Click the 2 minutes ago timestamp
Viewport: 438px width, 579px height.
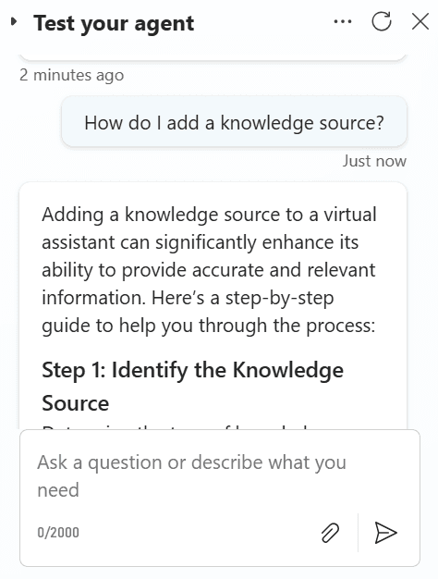coord(71,75)
